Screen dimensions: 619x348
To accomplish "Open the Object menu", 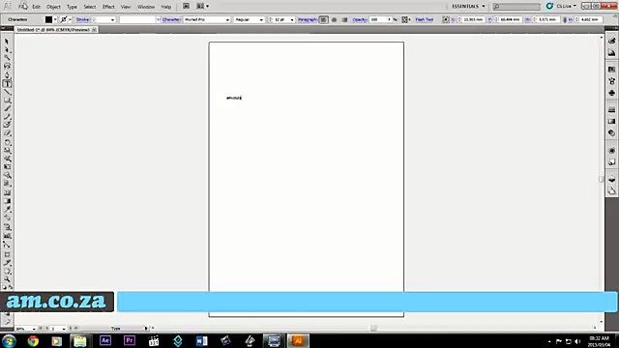I will coord(53,7).
